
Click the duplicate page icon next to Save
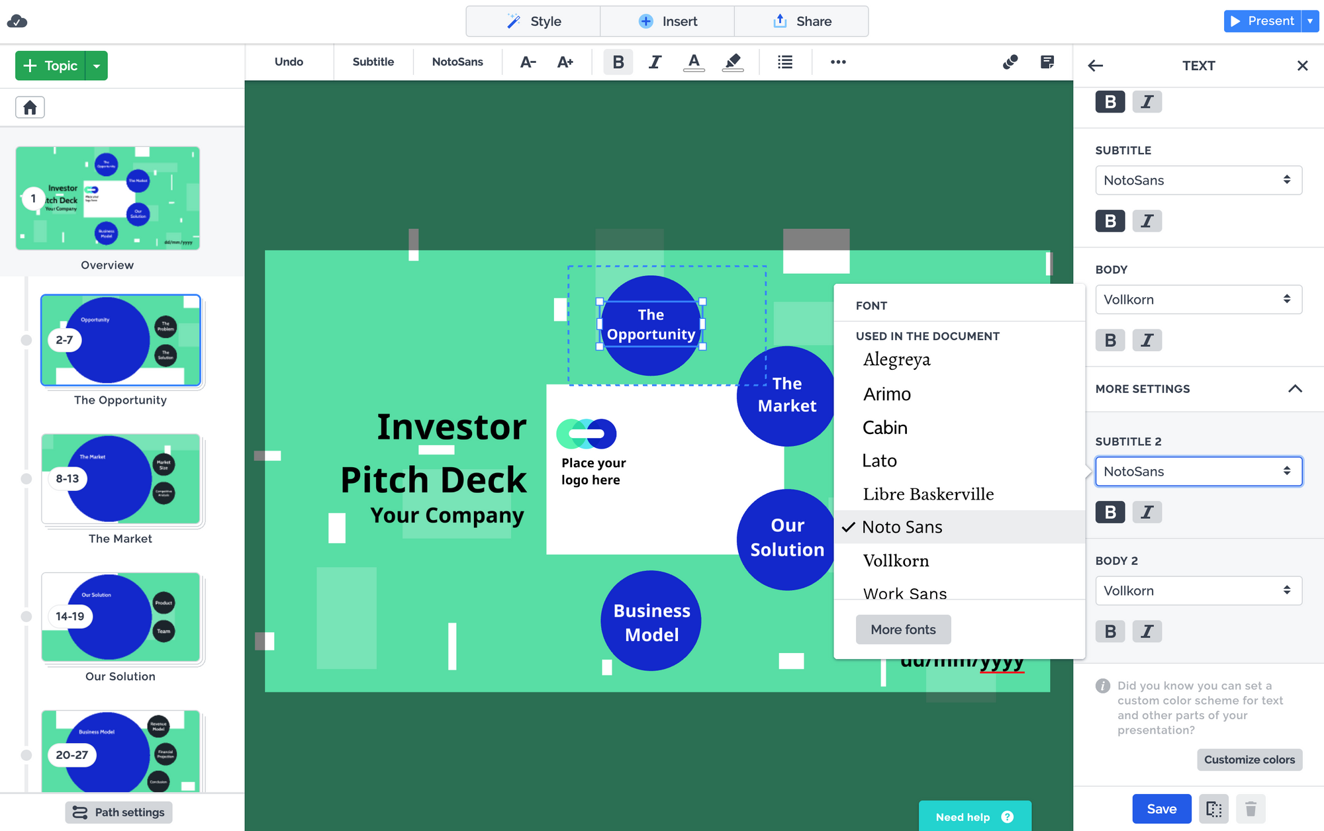pyautogui.click(x=1213, y=809)
